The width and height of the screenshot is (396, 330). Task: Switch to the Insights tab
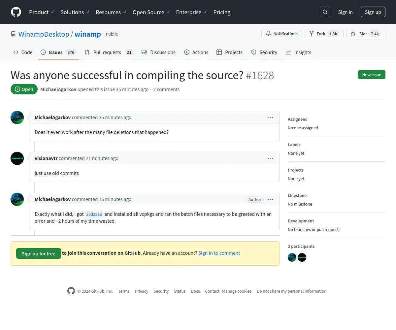298,52
